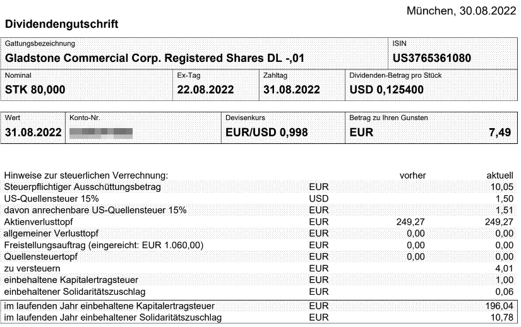Click the einbehaltene Kapitalertragsteuer value 1,00

[504, 280]
